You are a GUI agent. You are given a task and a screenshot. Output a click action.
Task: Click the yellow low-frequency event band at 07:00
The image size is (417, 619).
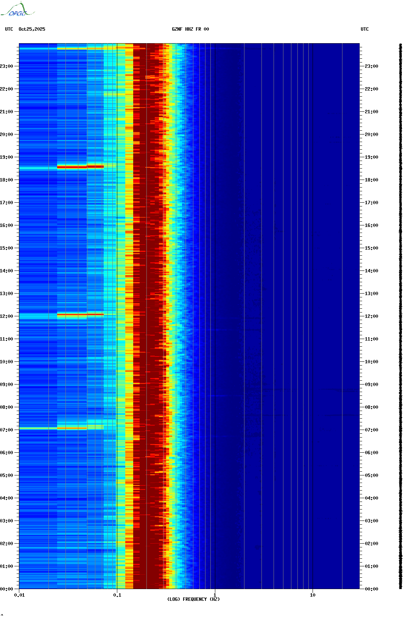72,428
